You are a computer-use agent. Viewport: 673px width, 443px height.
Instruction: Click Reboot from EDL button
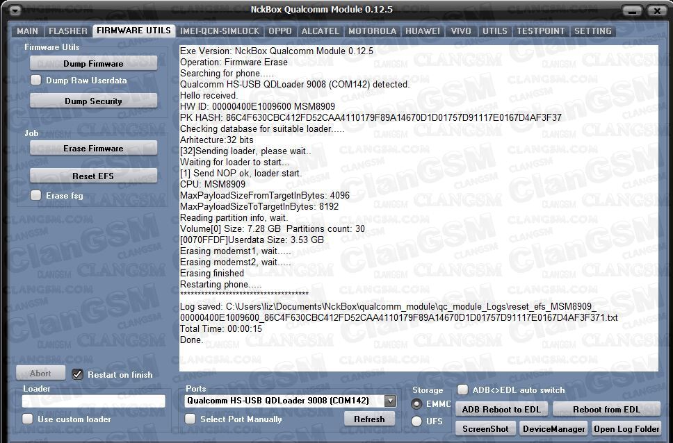point(606,409)
